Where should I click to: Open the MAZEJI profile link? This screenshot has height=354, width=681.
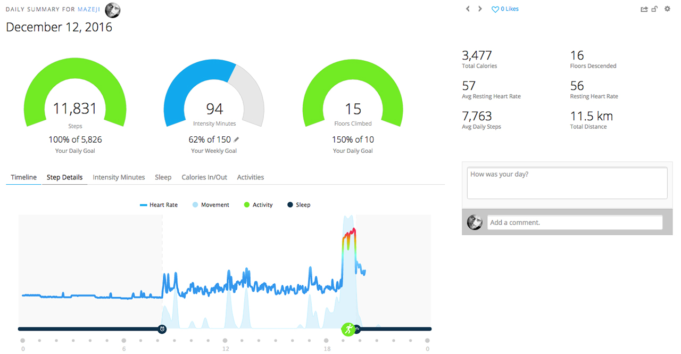pyautogui.click(x=89, y=10)
